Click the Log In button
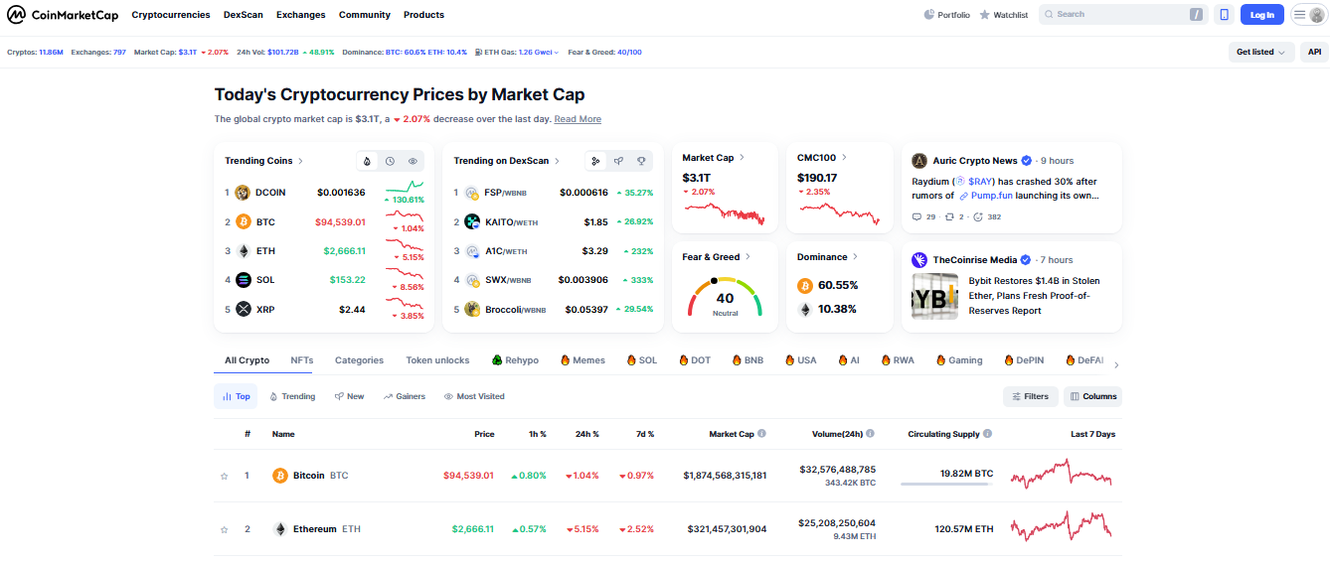The height and width of the screenshot is (563, 1330). [1261, 15]
